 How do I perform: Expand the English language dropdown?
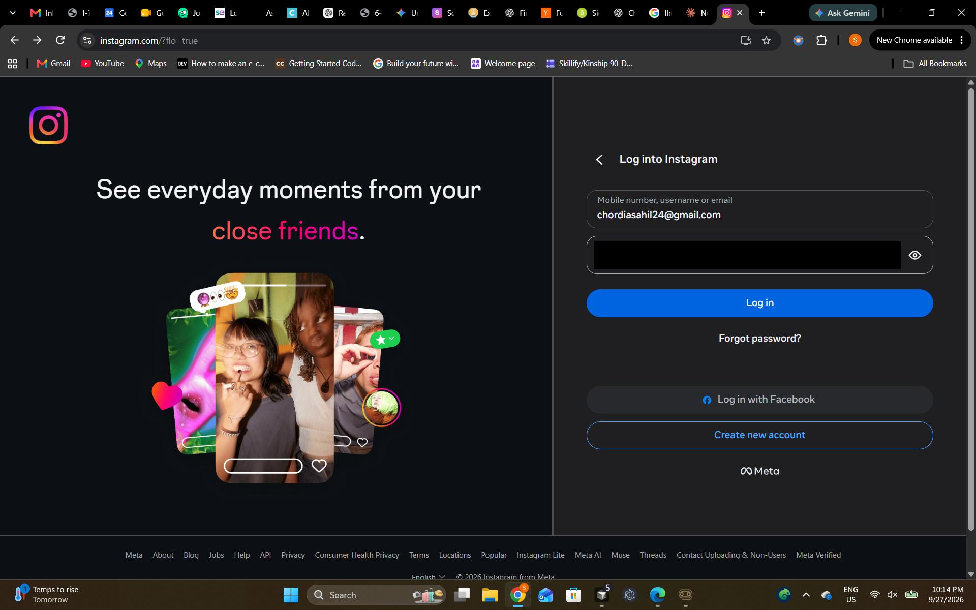click(x=428, y=577)
